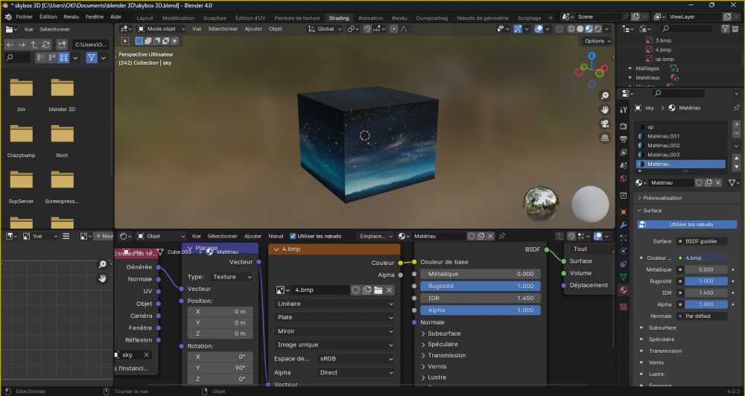Select wireframe viewport shading
This screenshot has height=396, width=745.
tap(571, 29)
